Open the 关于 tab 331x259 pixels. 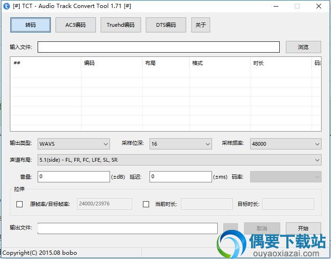pyautogui.click(x=201, y=25)
